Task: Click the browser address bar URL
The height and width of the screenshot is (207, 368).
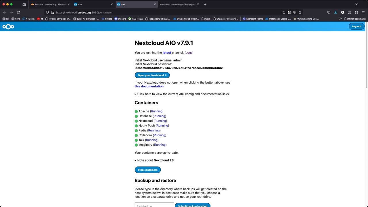Action: (84, 12)
